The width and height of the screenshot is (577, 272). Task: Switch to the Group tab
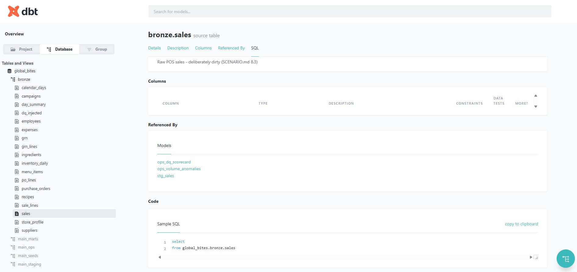pyautogui.click(x=97, y=49)
